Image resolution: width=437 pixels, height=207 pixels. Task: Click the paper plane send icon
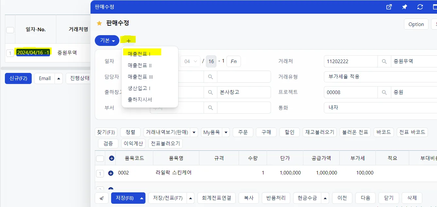click(x=102, y=198)
